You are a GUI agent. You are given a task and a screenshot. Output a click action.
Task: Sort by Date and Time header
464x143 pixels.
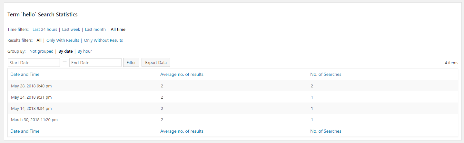pyautogui.click(x=25, y=74)
